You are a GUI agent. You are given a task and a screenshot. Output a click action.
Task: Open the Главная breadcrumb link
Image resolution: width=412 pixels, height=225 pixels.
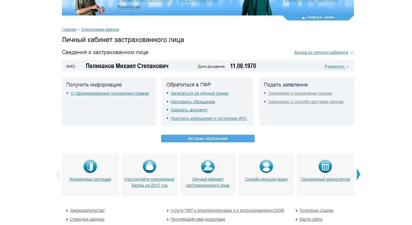click(69, 30)
